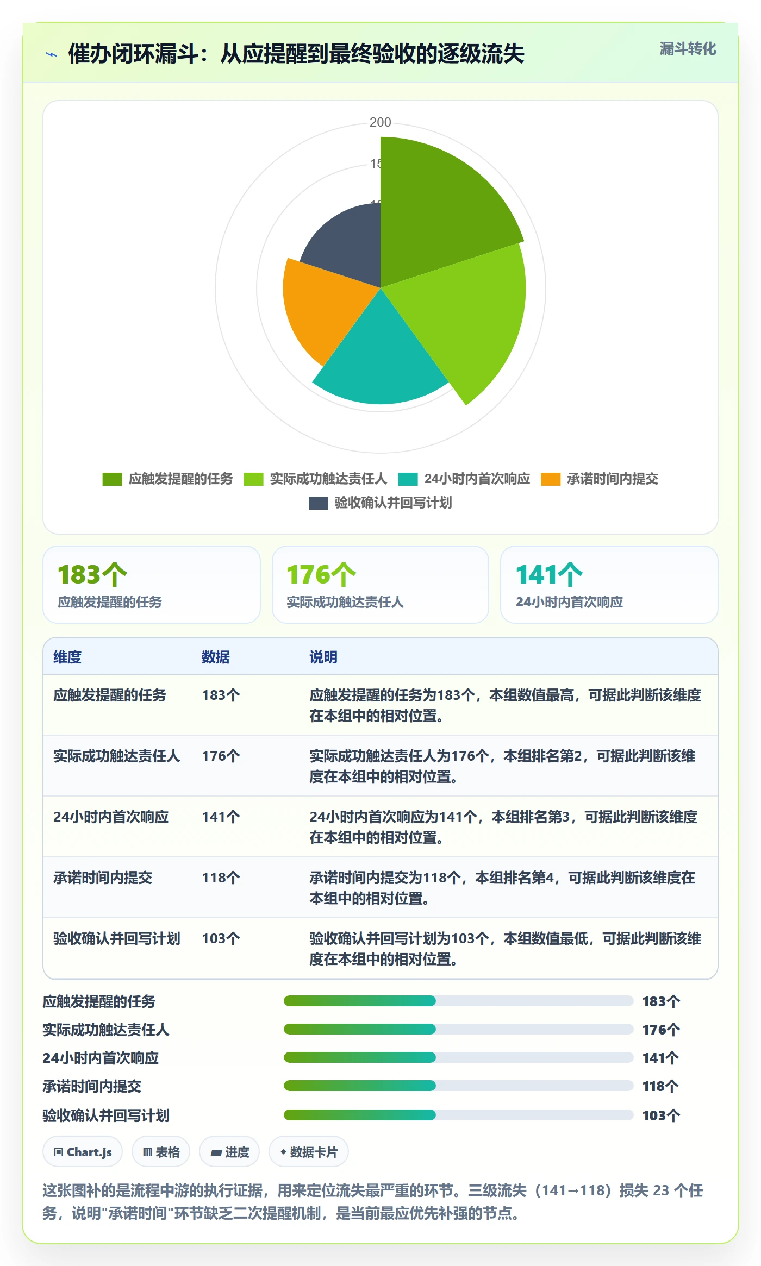Click the 承诺时间内提交 progress bar
The image size is (761, 1266).
point(458,1086)
